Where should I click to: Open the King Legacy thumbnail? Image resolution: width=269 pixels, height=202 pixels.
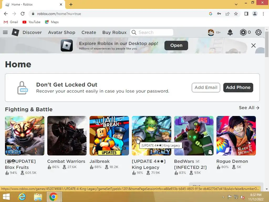(x=152, y=136)
